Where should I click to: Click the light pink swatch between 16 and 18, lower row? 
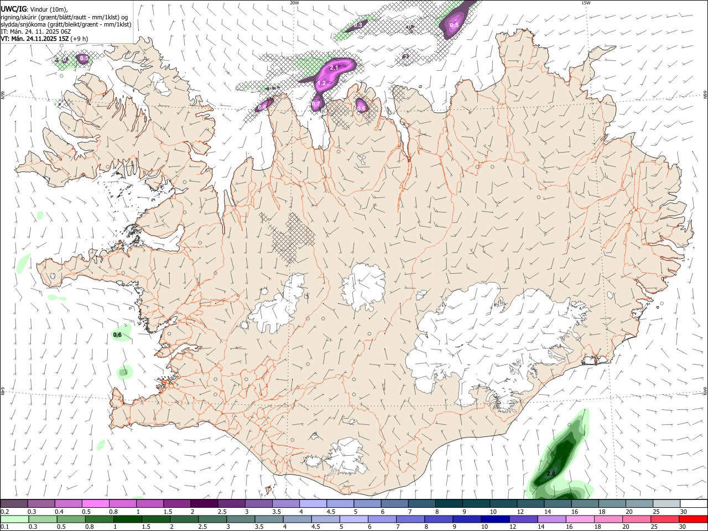[x=580, y=519]
